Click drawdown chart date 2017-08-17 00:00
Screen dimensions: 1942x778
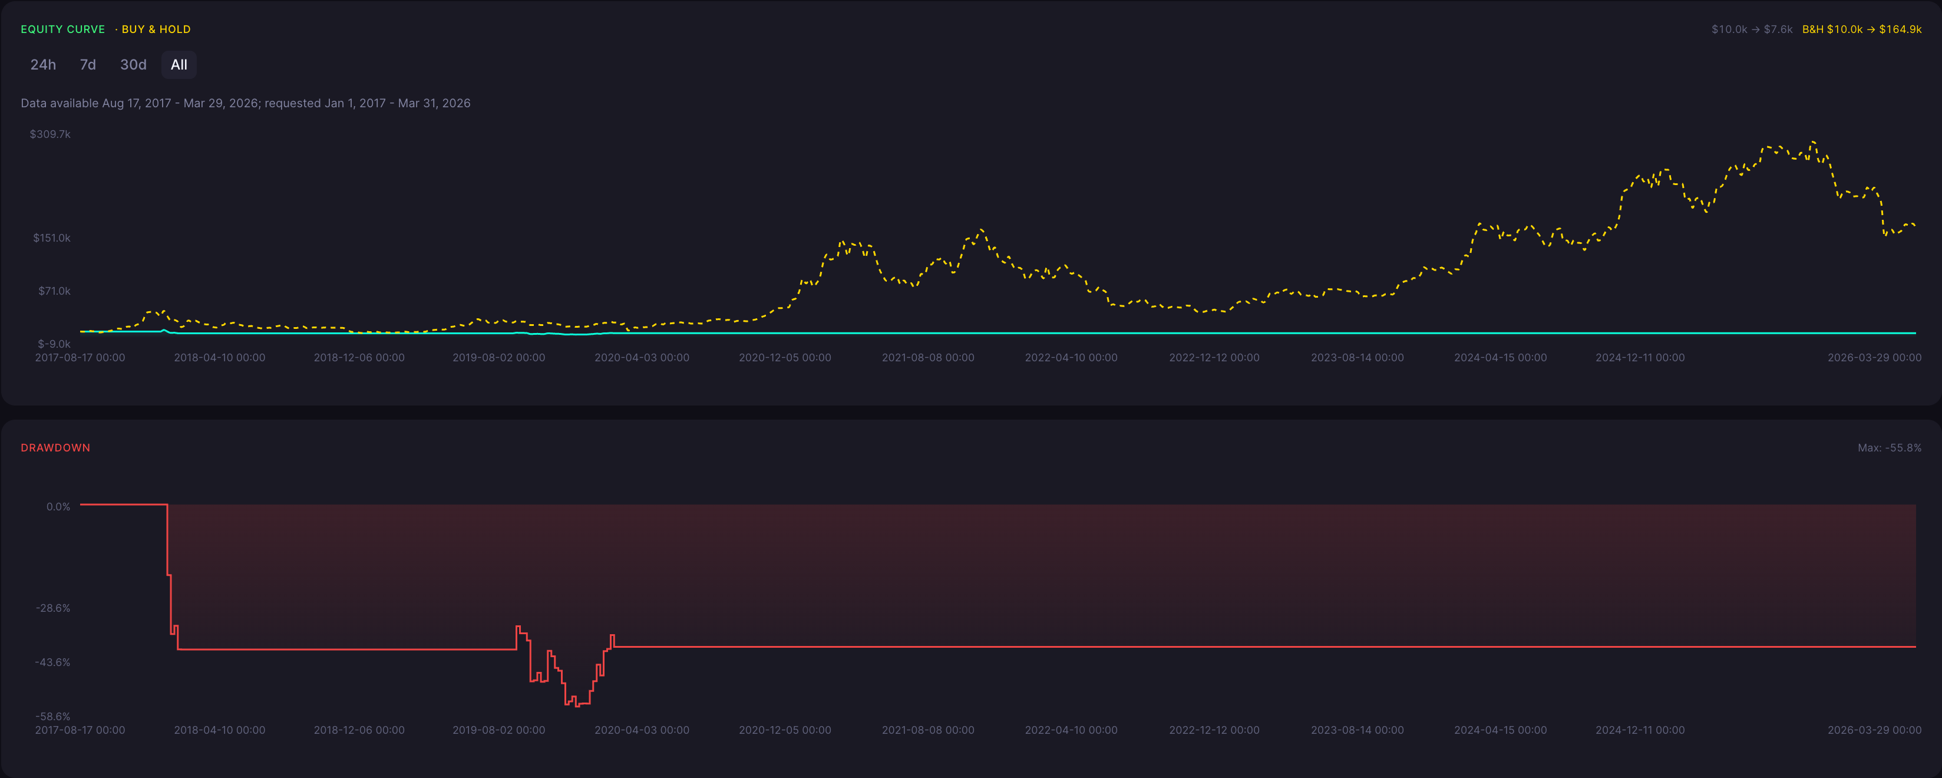point(80,730)
